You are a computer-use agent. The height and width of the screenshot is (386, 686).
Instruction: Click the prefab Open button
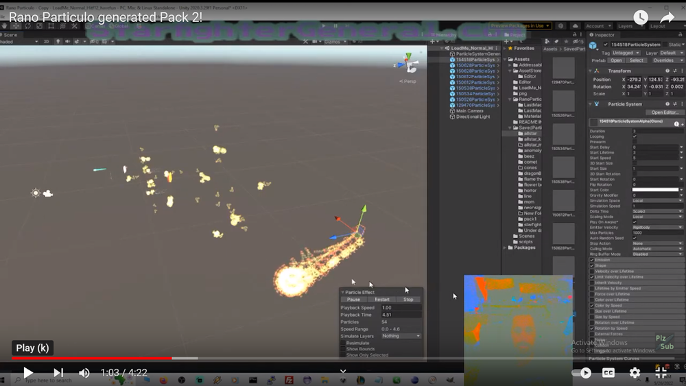click(616, 60)
